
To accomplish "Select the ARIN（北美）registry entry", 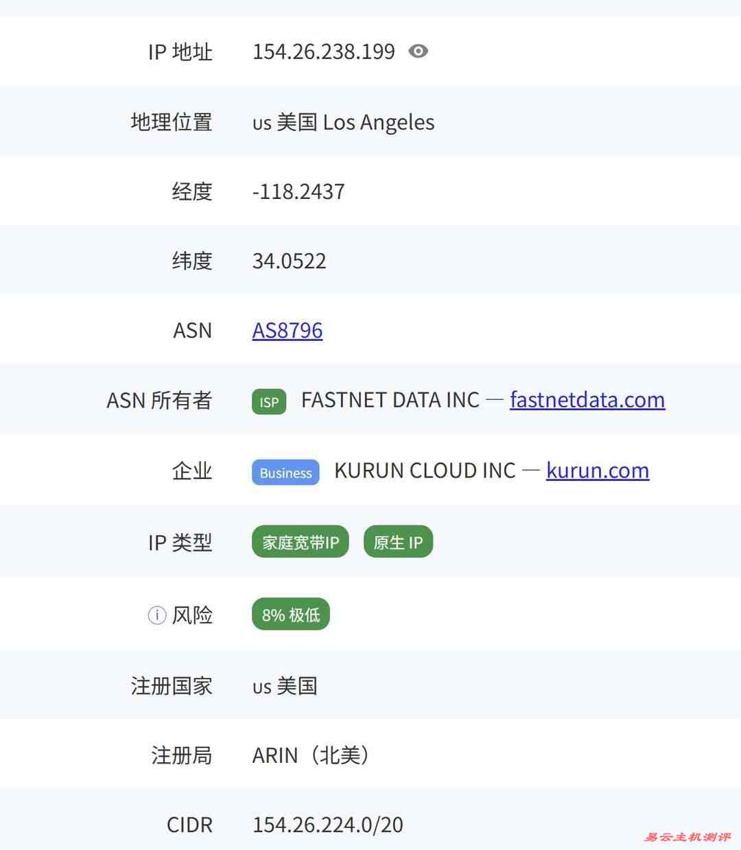I will 311,755.
